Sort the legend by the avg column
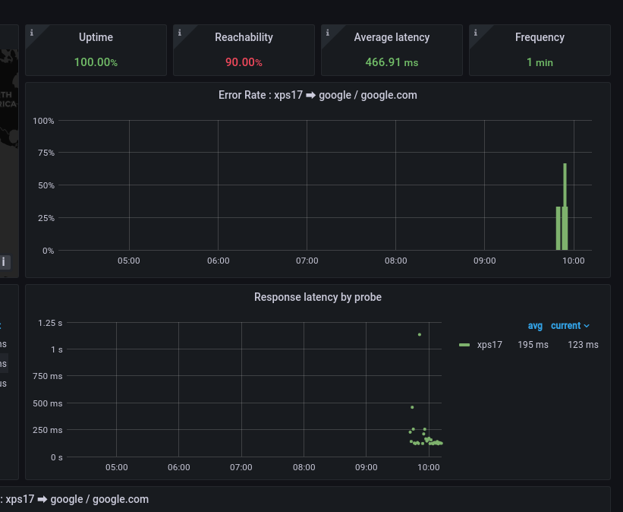 [536, 325]
